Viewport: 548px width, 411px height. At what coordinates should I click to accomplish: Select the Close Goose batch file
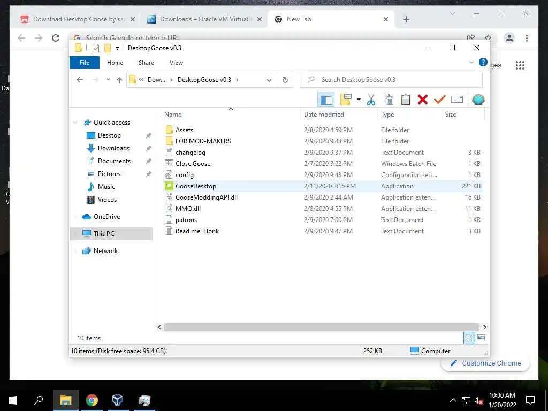[x=193, y=164]
